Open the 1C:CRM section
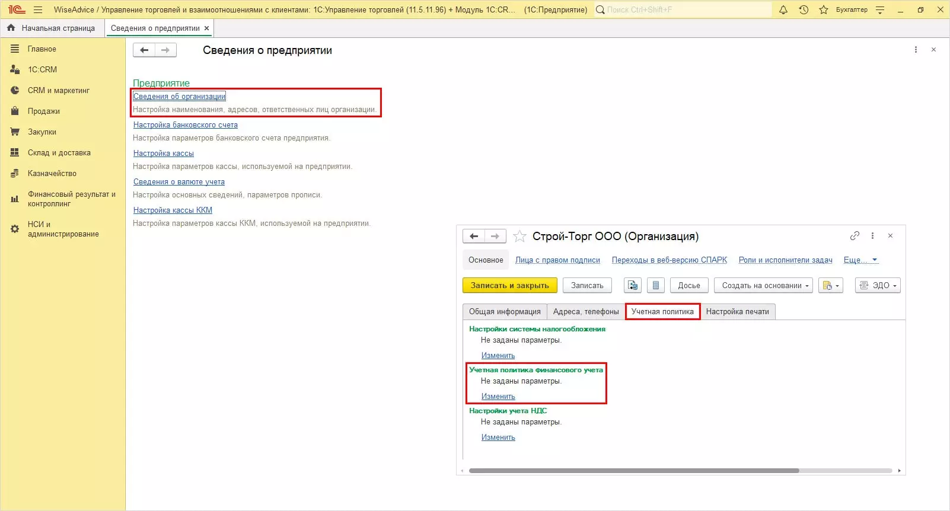 [x=42, y=69]
